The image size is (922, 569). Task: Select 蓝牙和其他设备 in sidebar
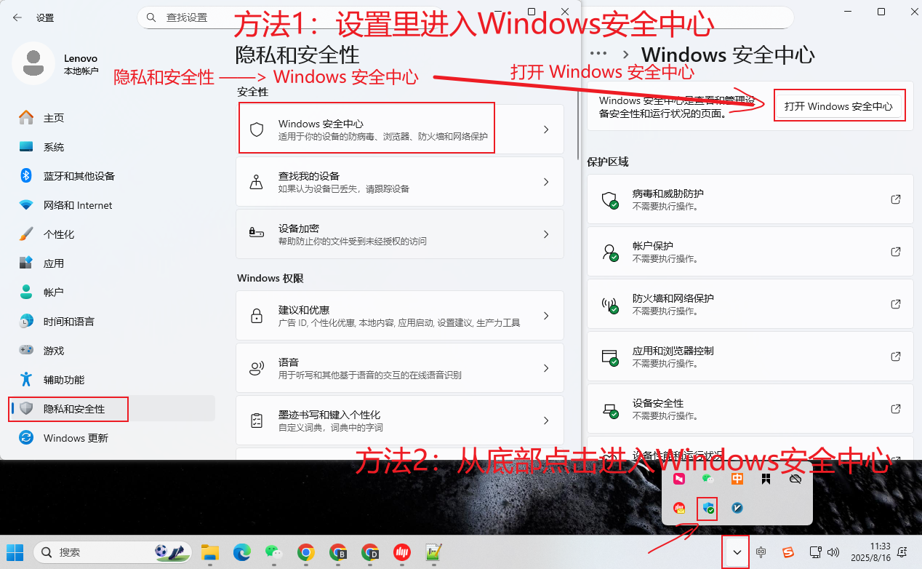point(79,176)
